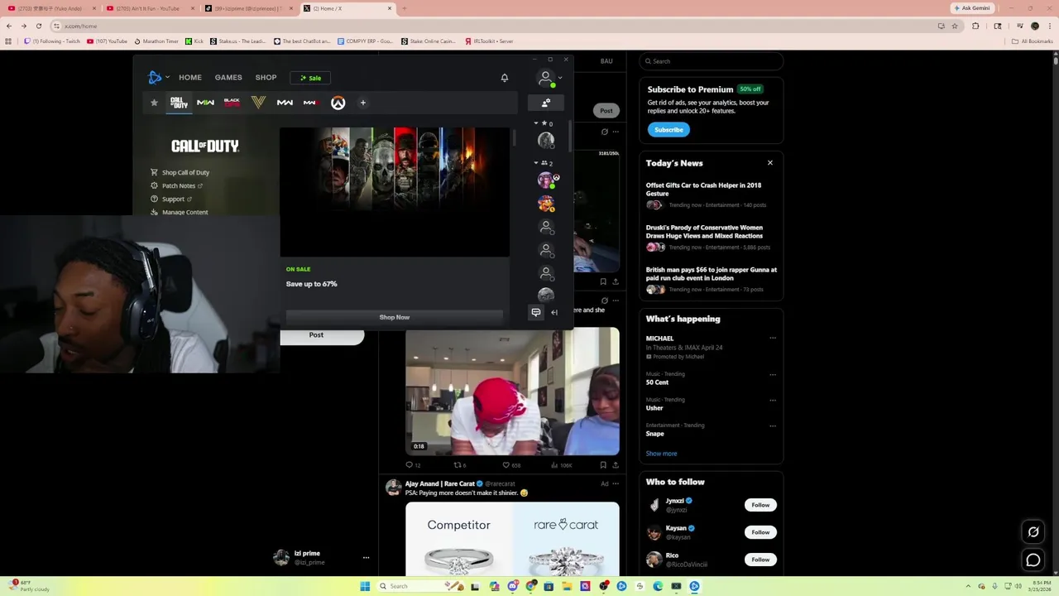The width and height of the screenshot is (1059, 596).
Task: Collapse the Battle.net friends sidebar arrow
Action: (554, 312)
